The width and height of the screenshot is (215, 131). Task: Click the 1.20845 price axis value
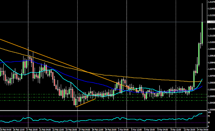point(211,62)
